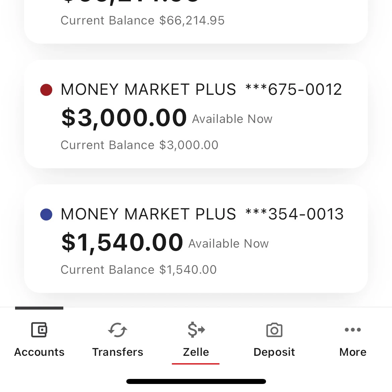Tap the Accounts label in bottom navigation
The image size is (392, 392).
click(x=39, y=352)
